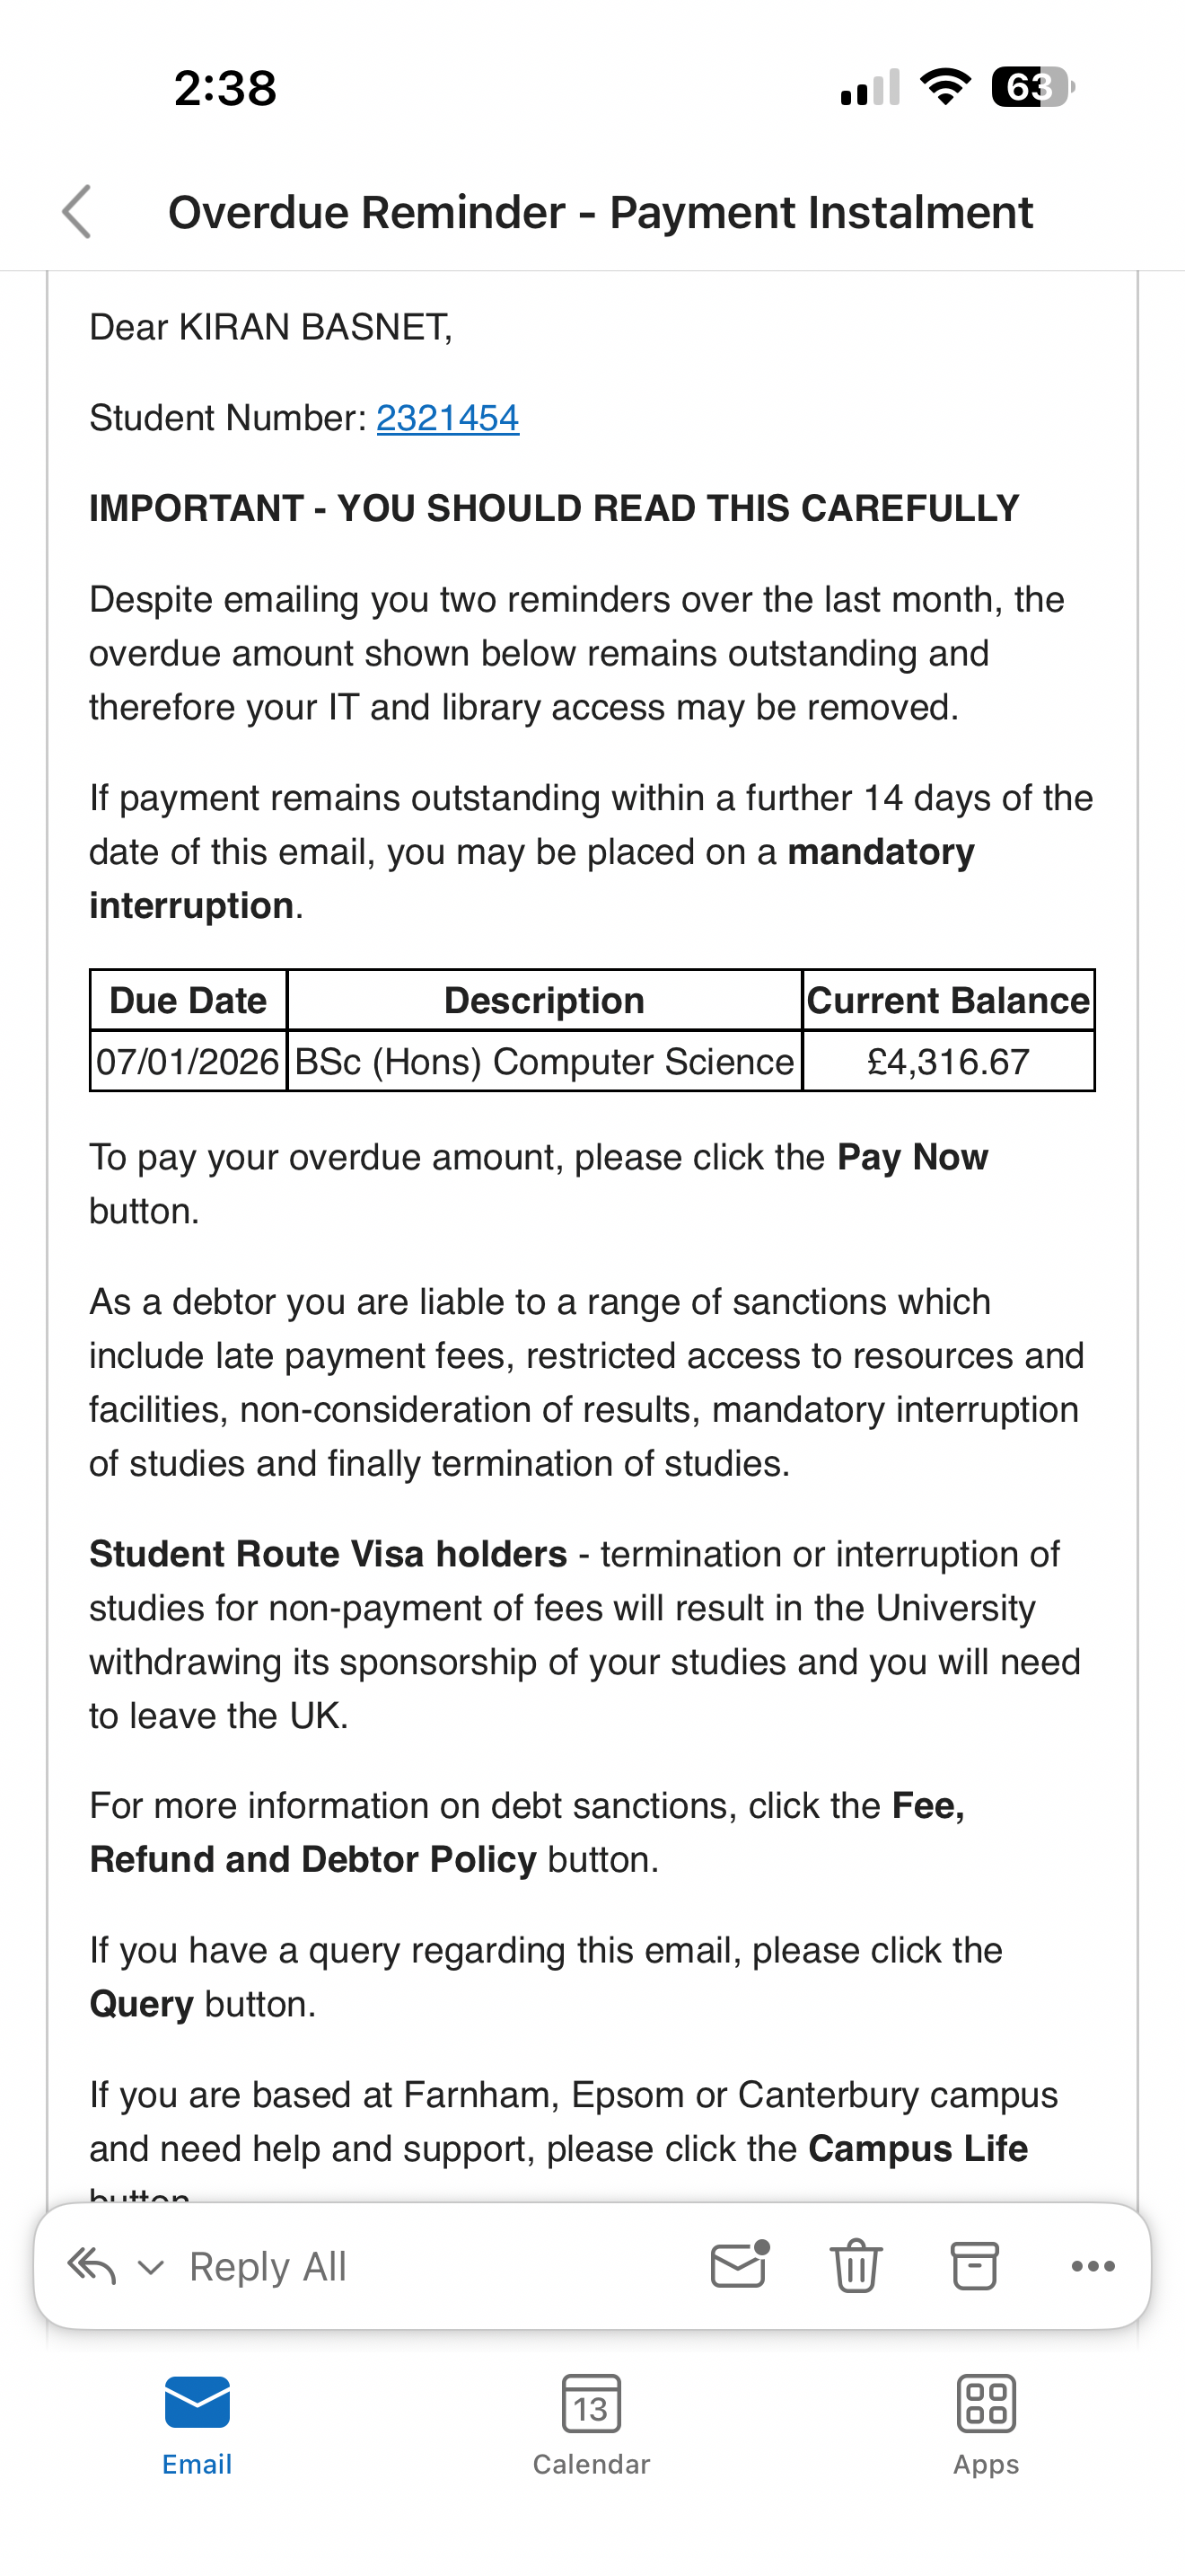The width and height of the screenshot is (1185, 2576).
Task: Tap the 07/01/2026 due date cell
Action: (x=188, y=1061)
